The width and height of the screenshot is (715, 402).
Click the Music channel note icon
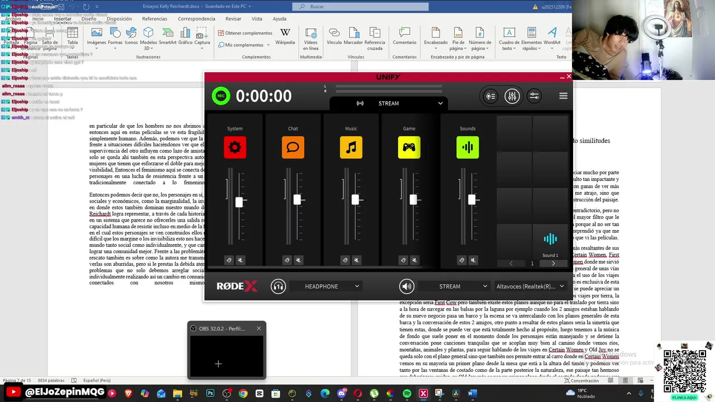(351, 147)
